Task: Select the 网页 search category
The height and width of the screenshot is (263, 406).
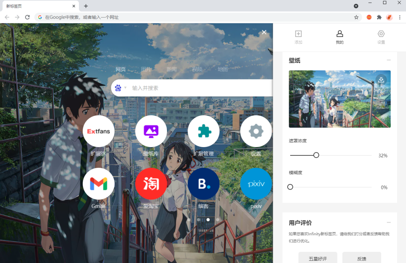Action: coord(120,69)
